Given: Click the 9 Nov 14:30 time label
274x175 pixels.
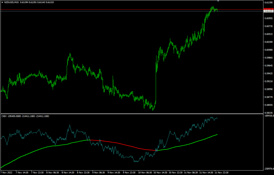Looking at the screenshot, I should point(114,172).
